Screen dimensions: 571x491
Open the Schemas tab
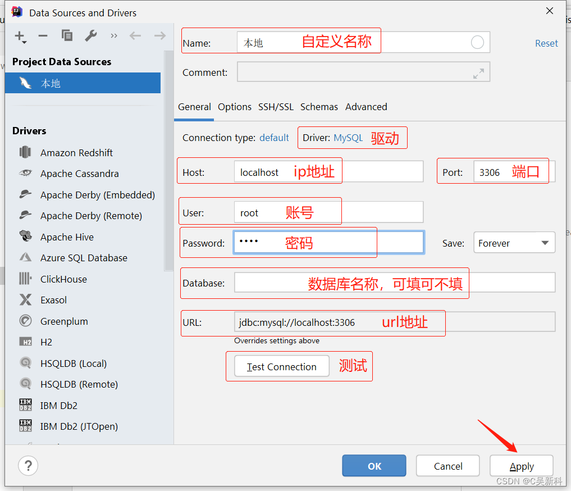tap(319, 107)
